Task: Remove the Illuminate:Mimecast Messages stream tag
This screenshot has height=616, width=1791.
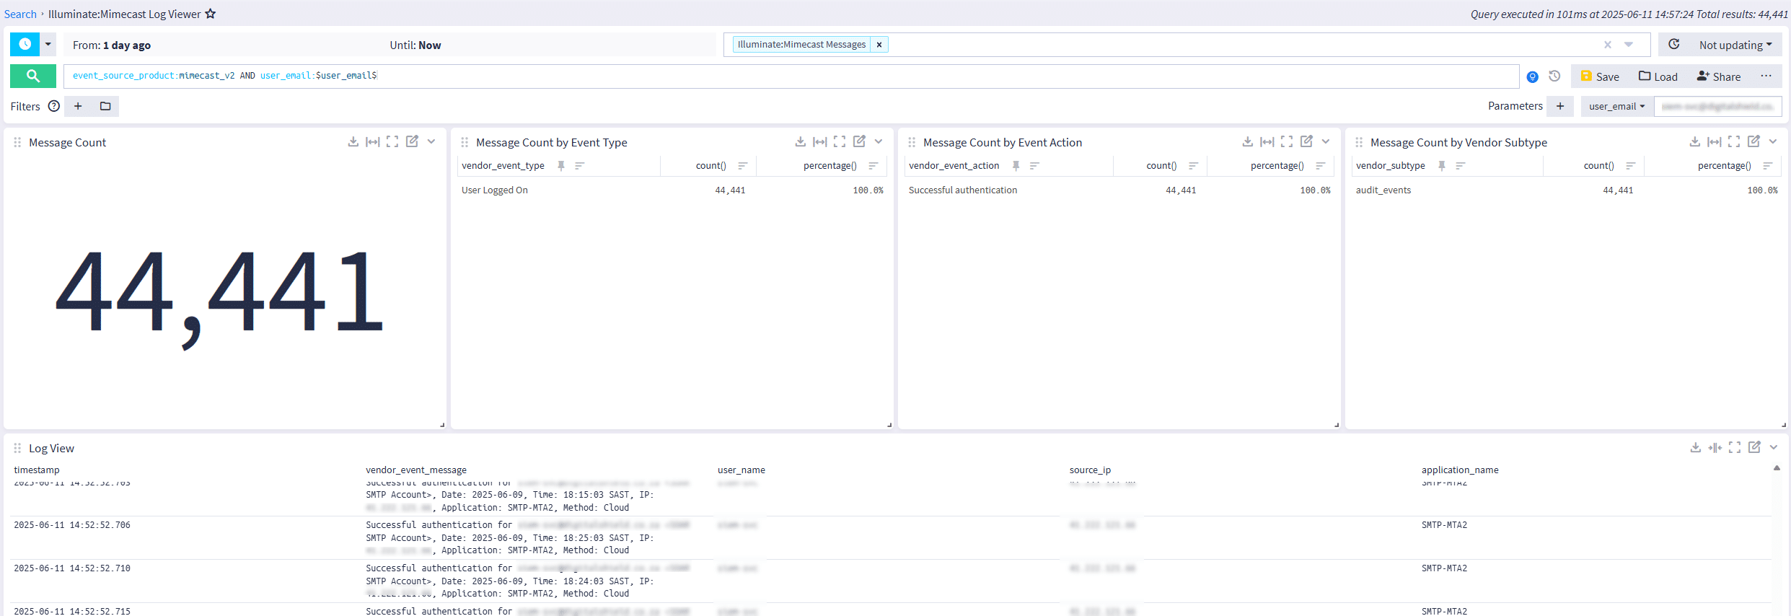Action: [879, 45]
